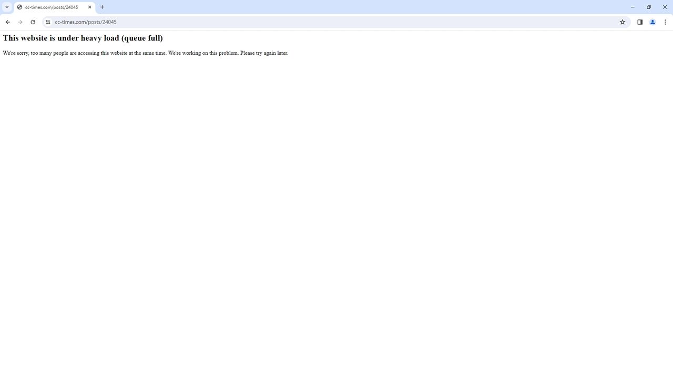Open the browser side panel
This screenshot has width=673, height=365.
point(640,22)
